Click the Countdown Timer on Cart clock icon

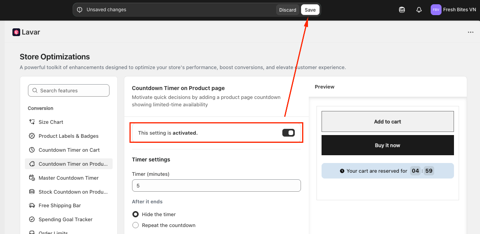point(32,150)
